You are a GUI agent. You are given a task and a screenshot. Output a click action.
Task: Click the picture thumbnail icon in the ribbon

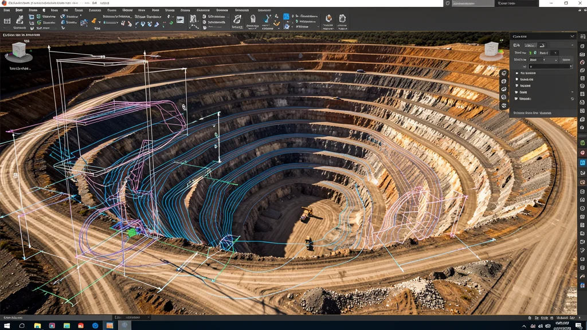coord(180,20)
